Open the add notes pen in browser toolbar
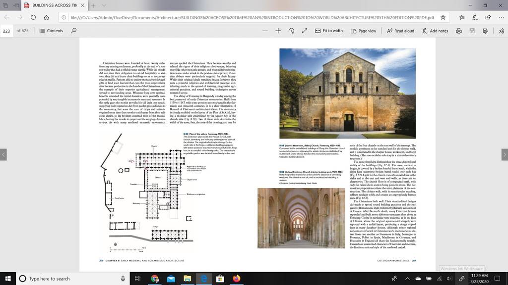The image size is (508, 285). tap(475, 17)
